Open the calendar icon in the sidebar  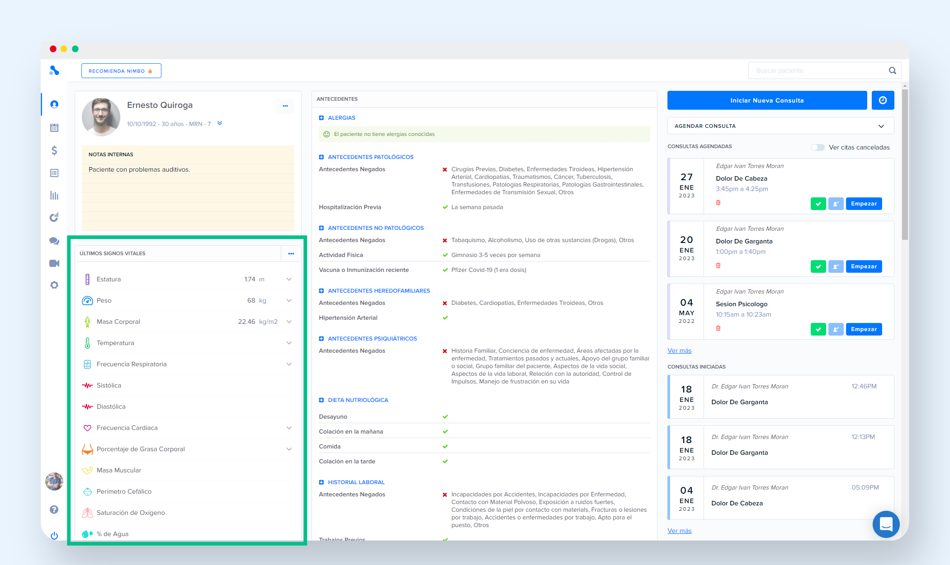point(54,128)
